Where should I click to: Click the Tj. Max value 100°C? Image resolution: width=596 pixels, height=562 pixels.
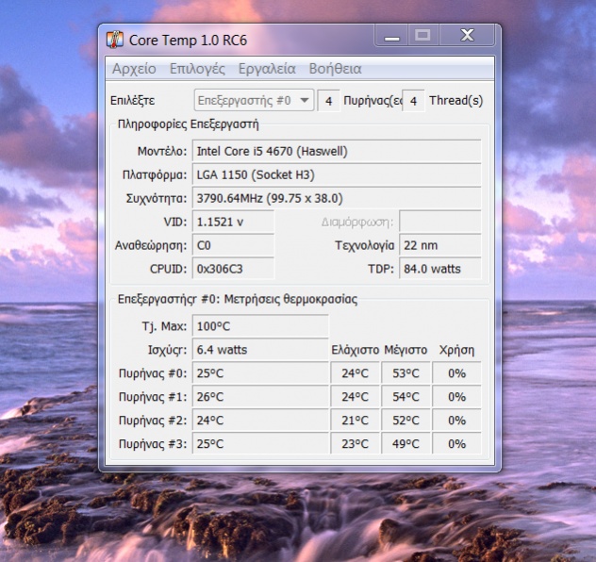(260, 326)
